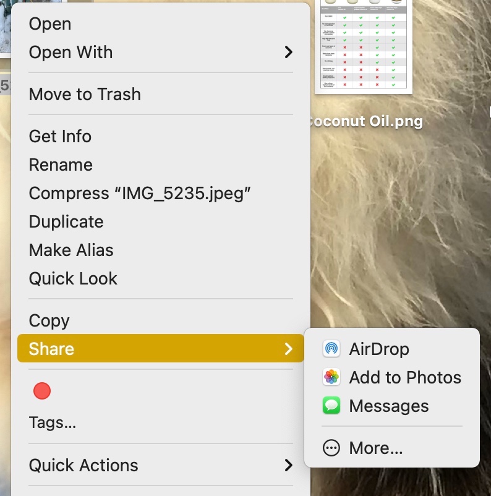Open Get Info for the file
491x496 pixels.
point(60,136)
